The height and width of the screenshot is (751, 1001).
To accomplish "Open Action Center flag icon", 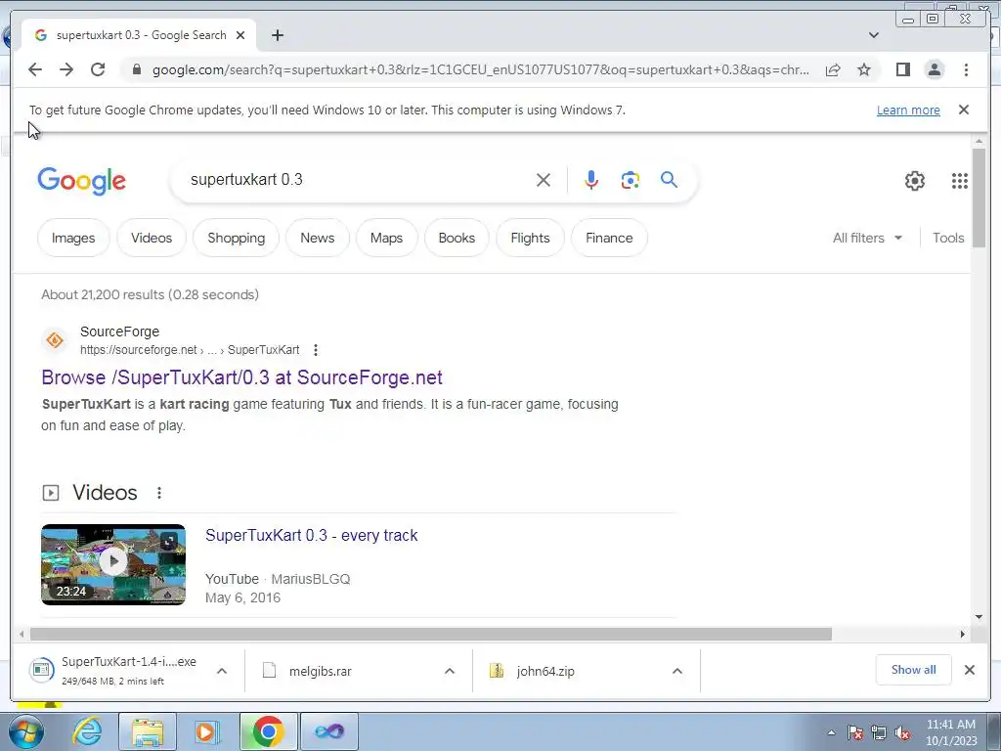I will pyautogui.click(x=854, y=733).
